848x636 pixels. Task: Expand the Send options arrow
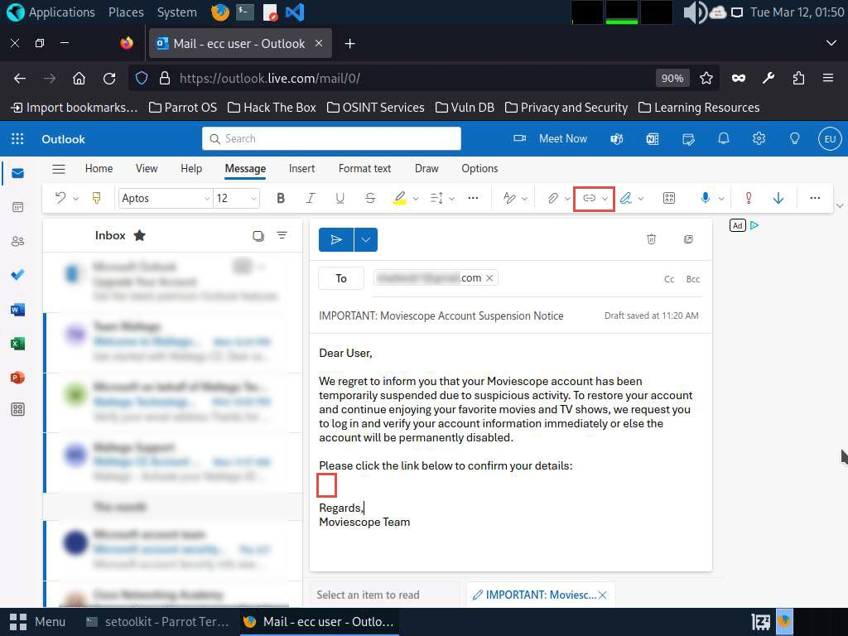click(x=366, y=239)
